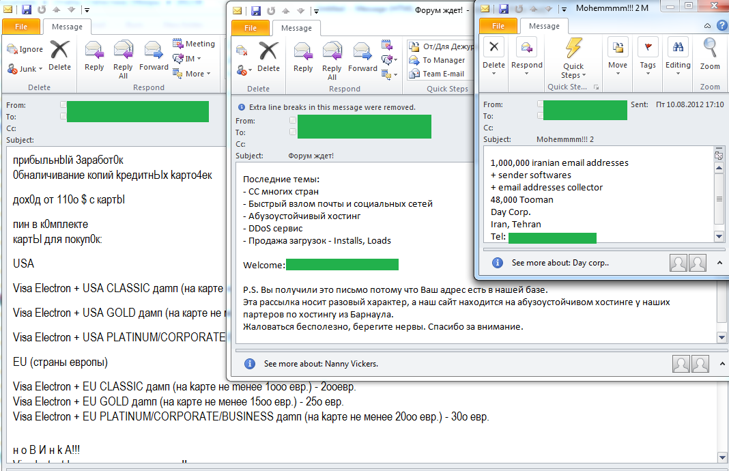Click Team E-mail quick step
This screenshot has width=729, height=471.
[437, 74]
